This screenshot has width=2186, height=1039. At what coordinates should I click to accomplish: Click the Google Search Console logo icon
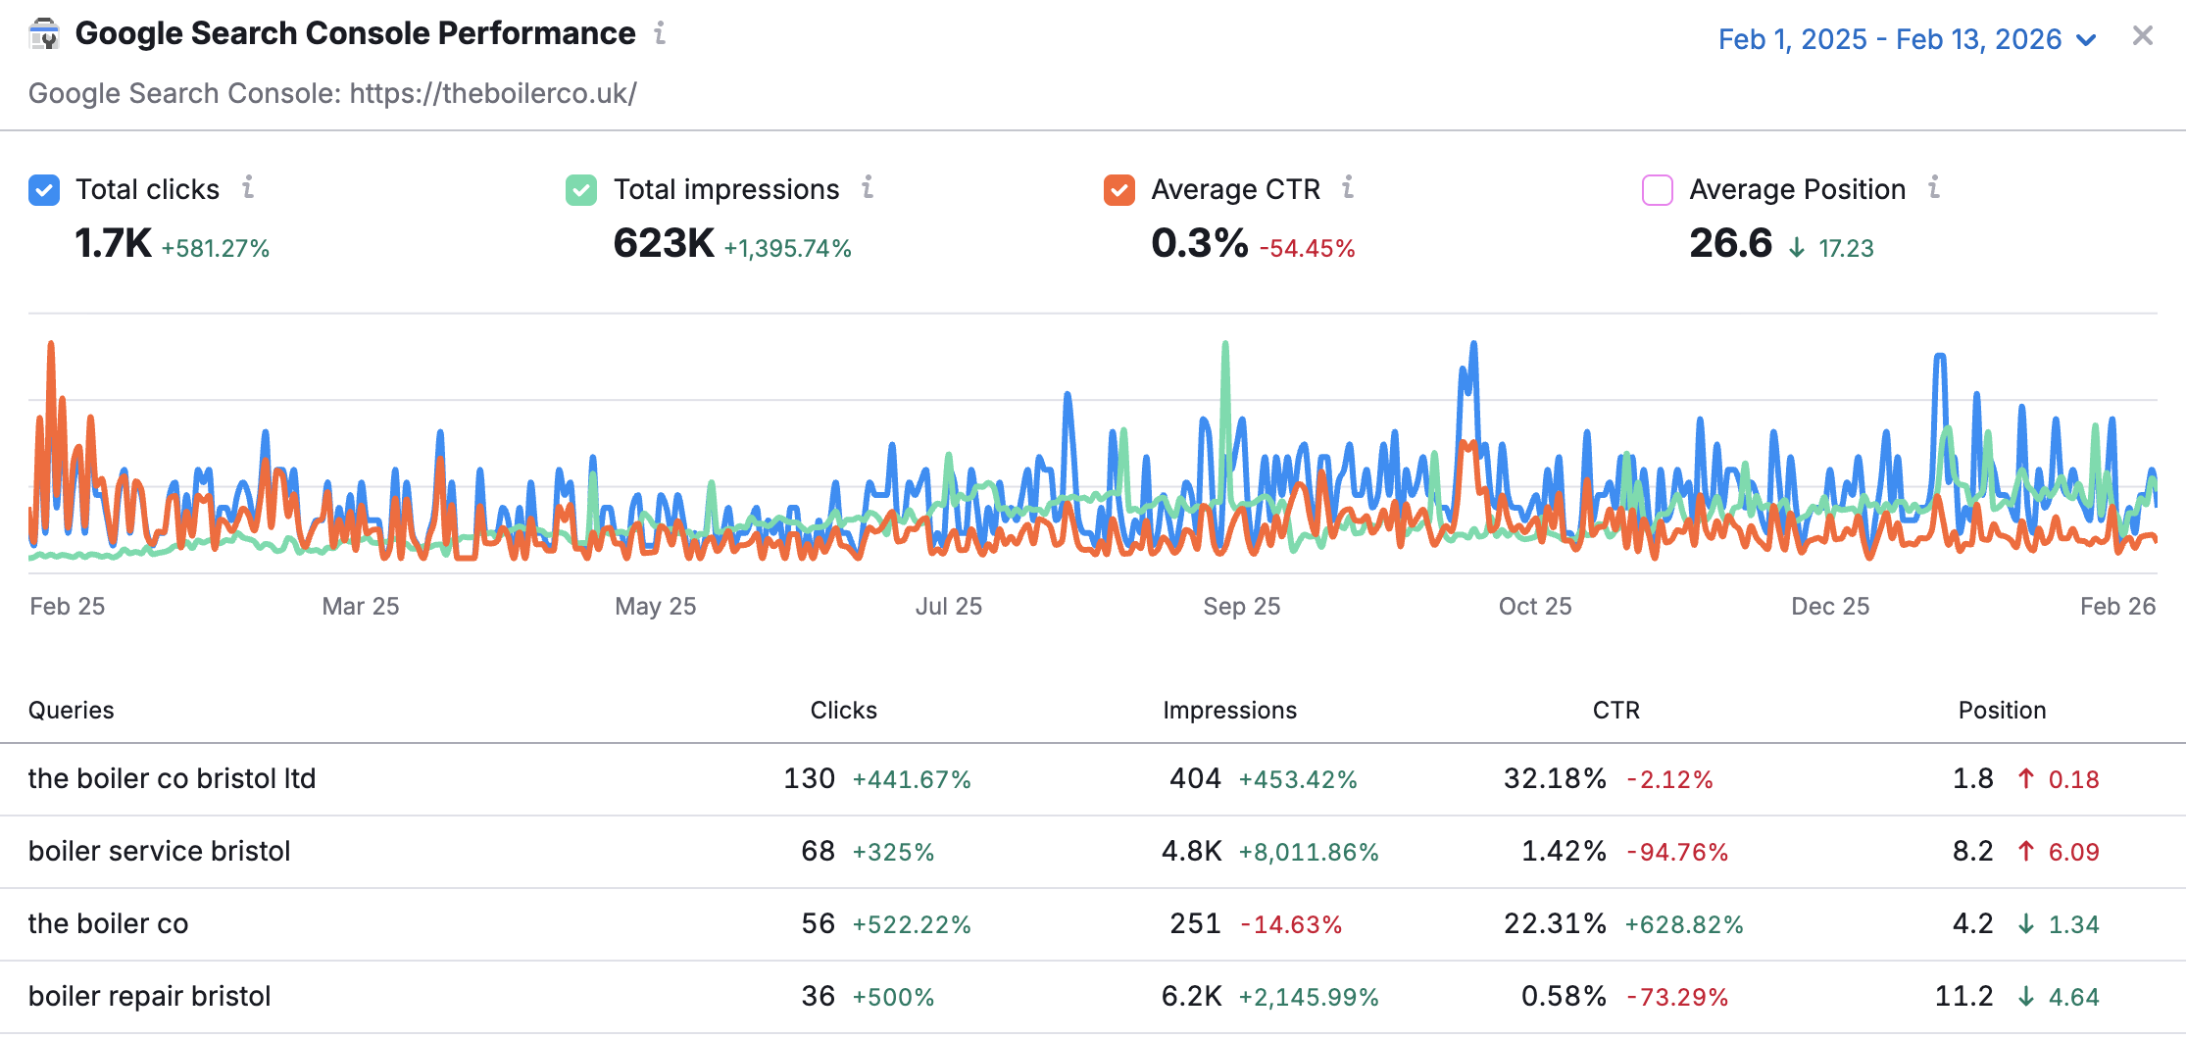pyautogui.click(x=44, y=34)
